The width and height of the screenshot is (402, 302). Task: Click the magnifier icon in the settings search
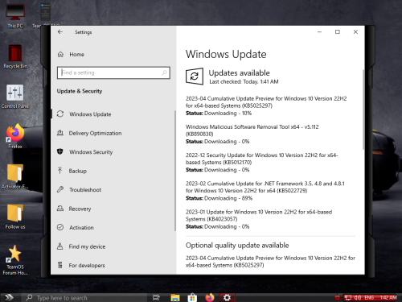164,72
